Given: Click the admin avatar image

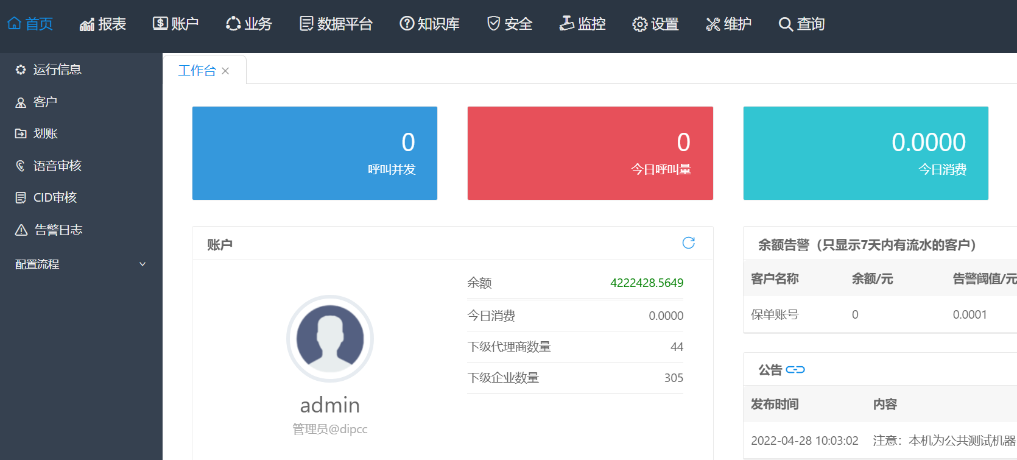Looking at the screenshot, I should pyautogui.click(x=329, y=339).
